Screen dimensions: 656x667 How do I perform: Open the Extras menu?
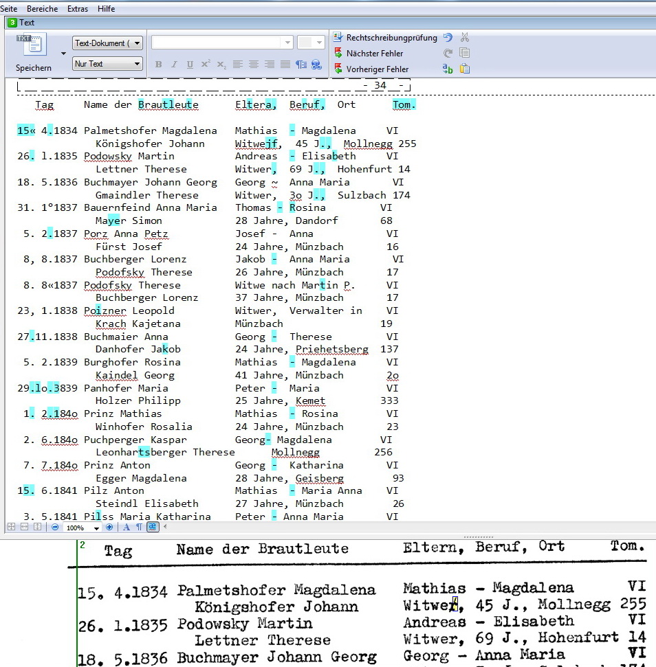tap(78, 9)
